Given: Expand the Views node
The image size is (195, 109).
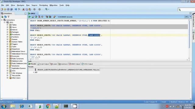Looking at the screenshot, I should coord(7,27).
